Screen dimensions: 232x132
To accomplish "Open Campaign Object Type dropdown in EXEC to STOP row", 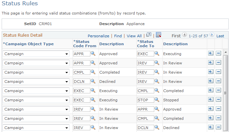I will coord(36,100).
